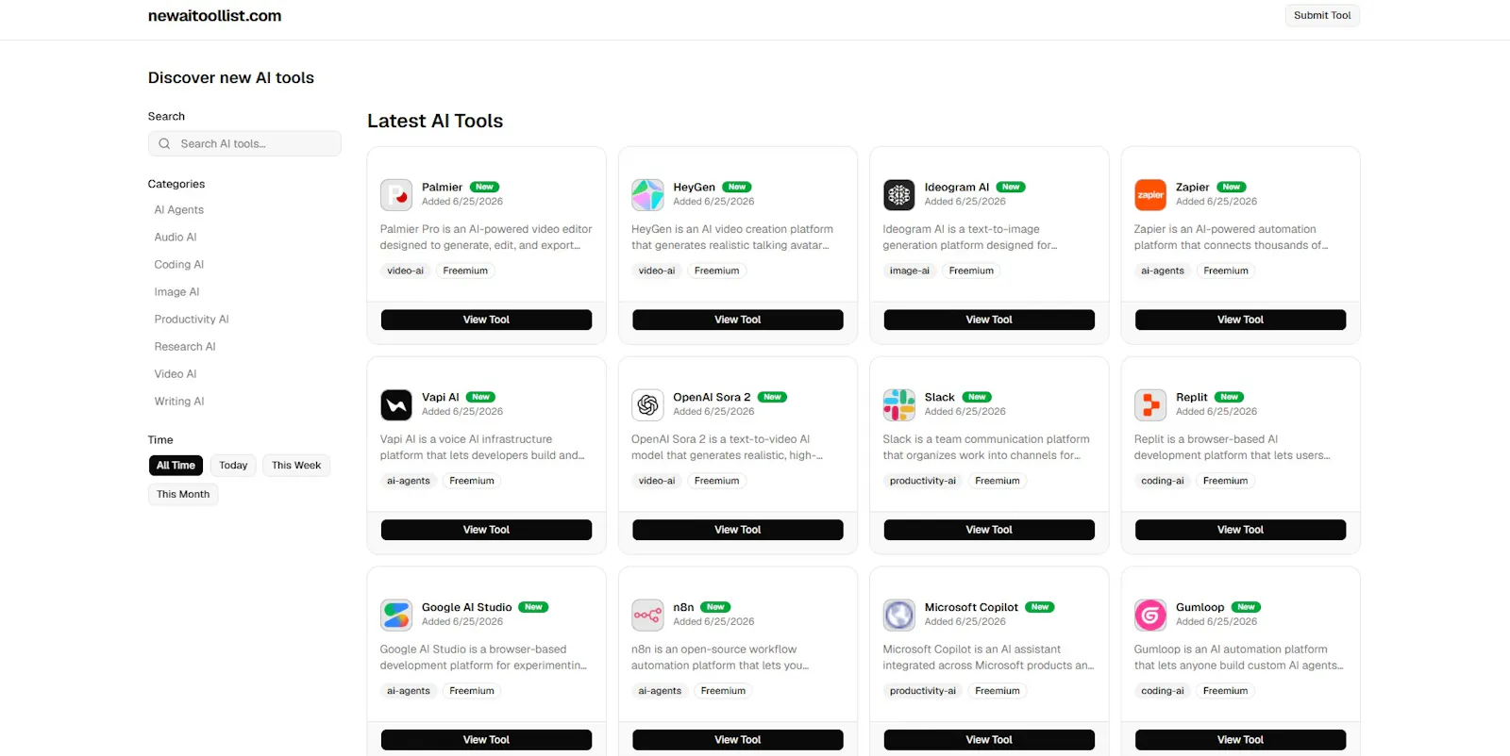The image size is (1510, 756).
Task: Click the newaitoollist.com site logo
Action: [x=214, y=16]
